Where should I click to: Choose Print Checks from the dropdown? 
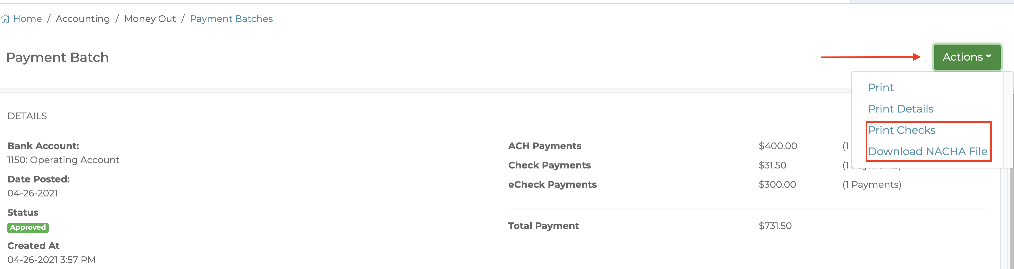tap(901, 130)
